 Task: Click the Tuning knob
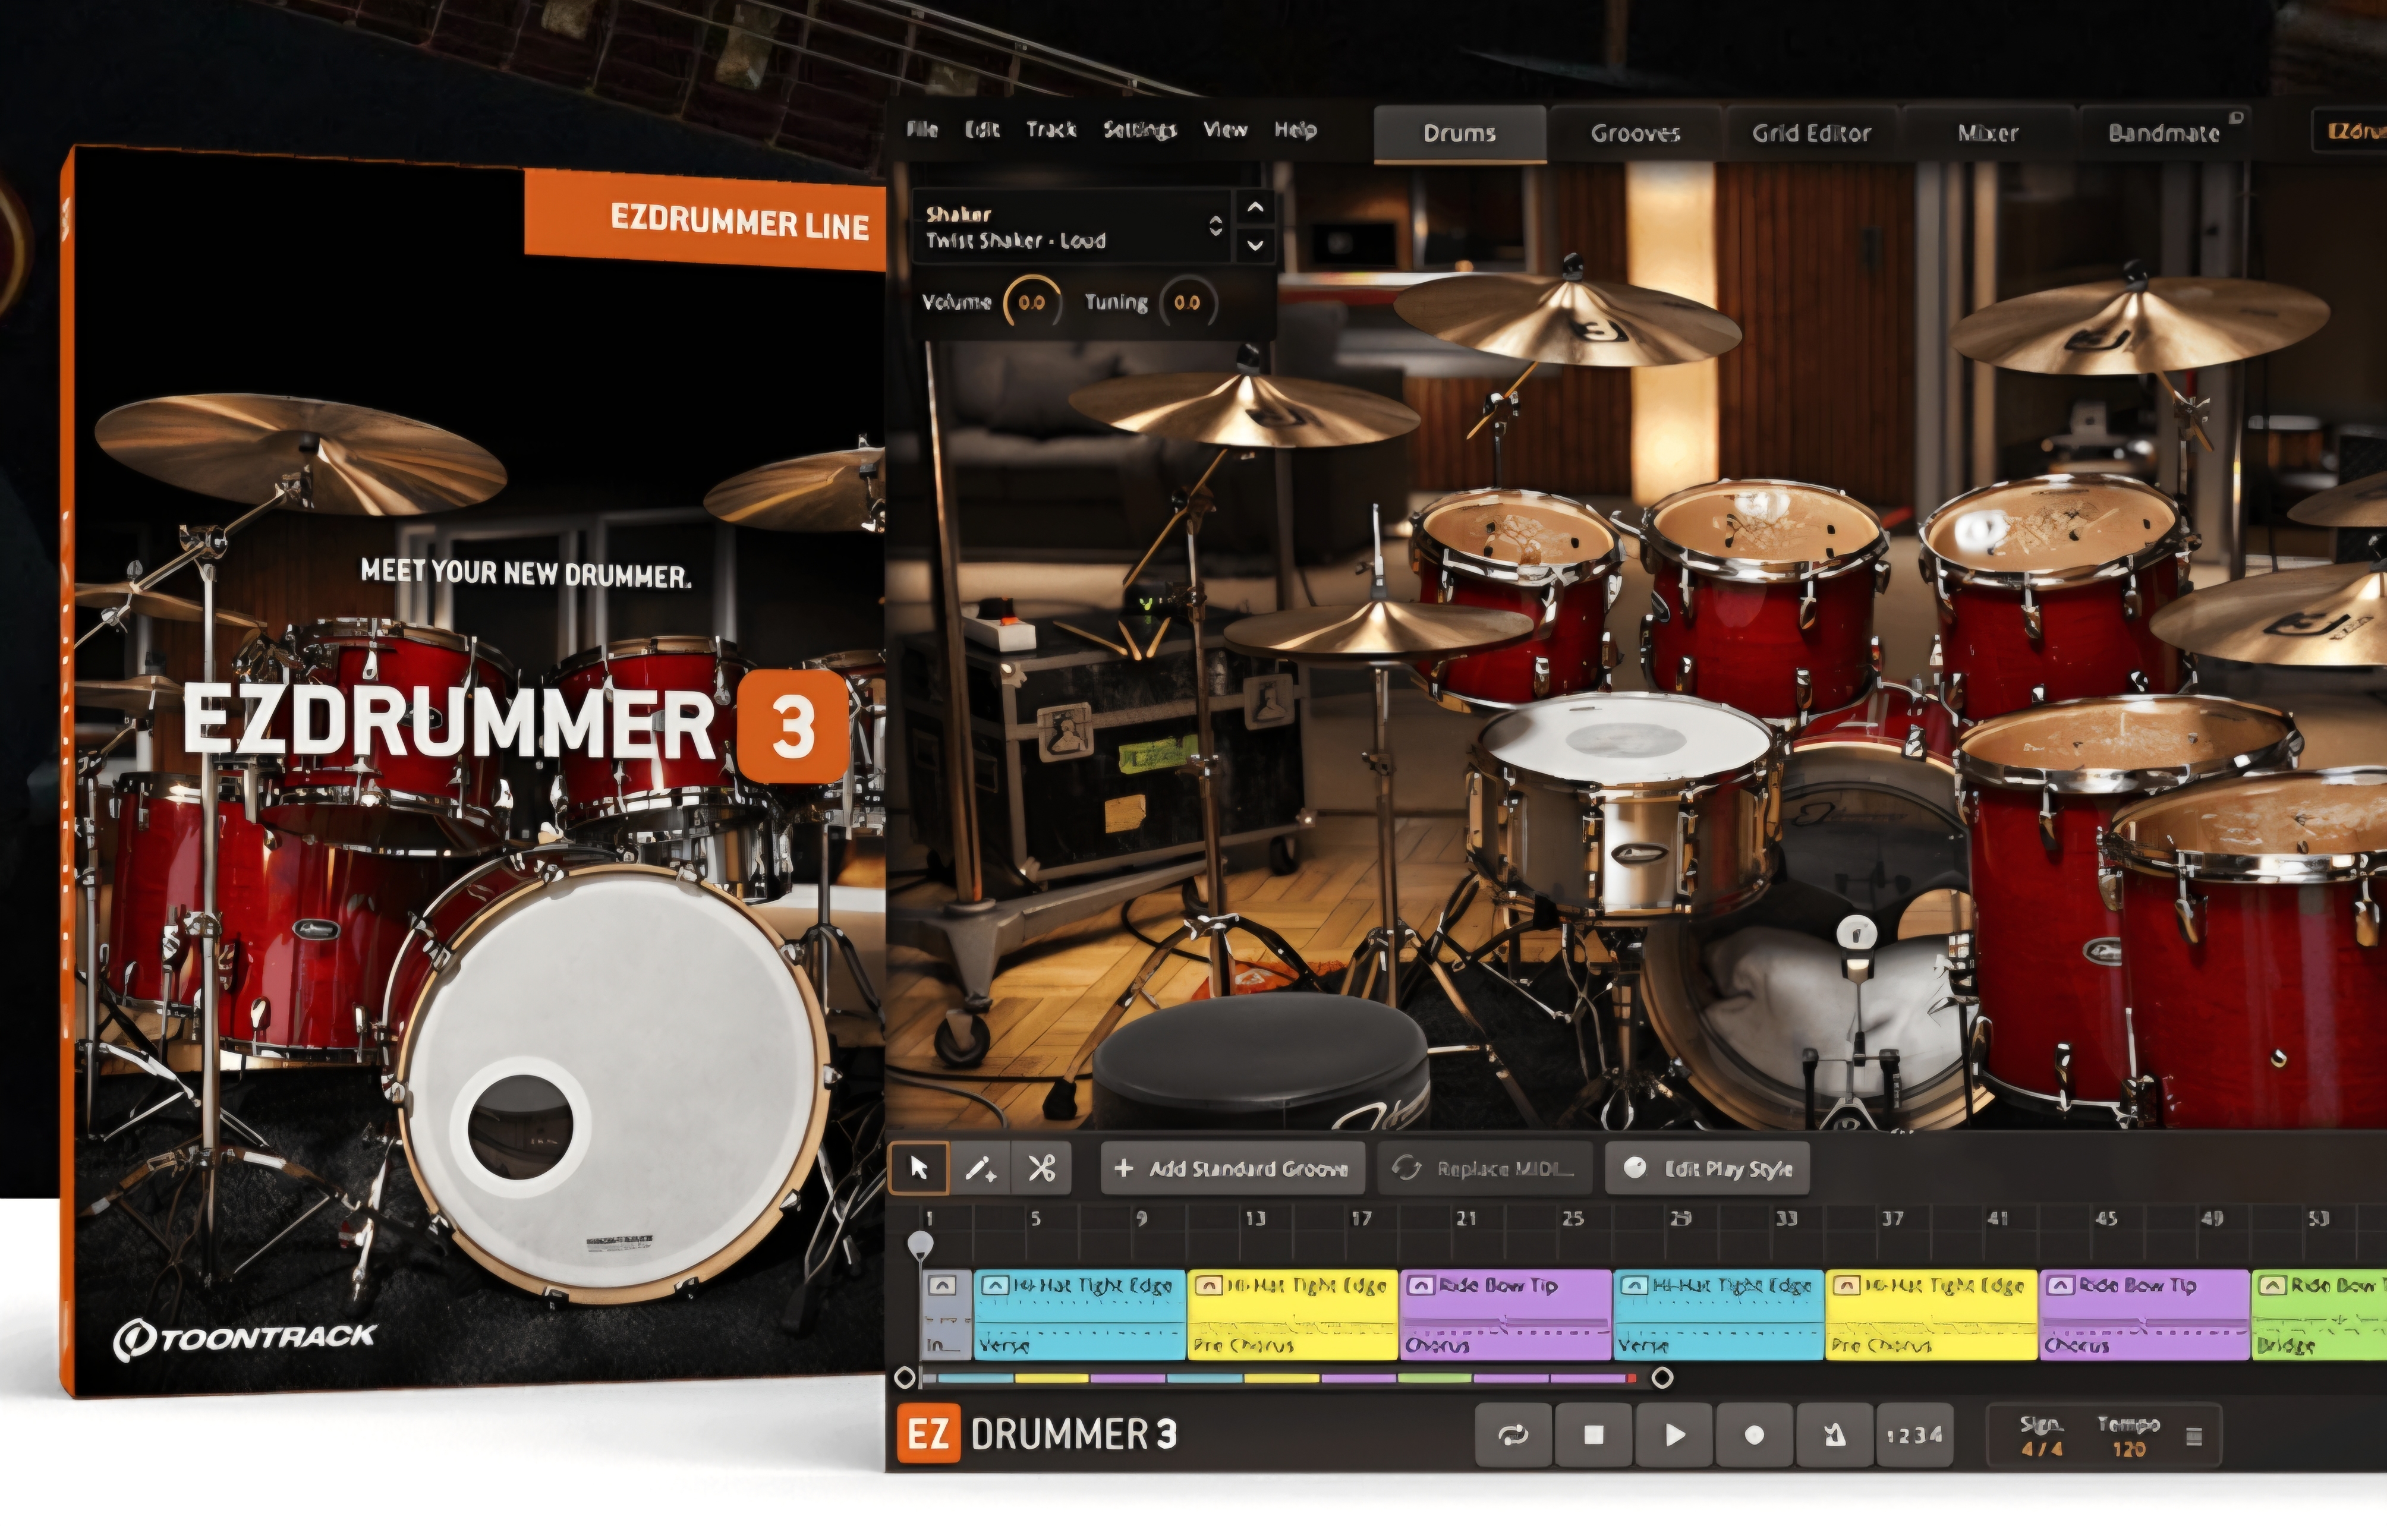(x=1188, y=302)
